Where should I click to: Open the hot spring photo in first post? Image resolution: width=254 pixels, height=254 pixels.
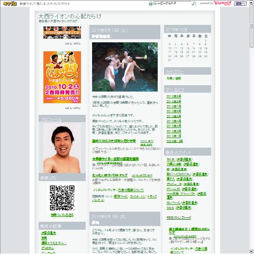click(x=125, y=67)
